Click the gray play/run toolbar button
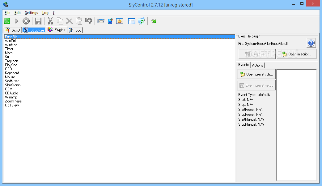322x186 pixels. click(17, 21)
